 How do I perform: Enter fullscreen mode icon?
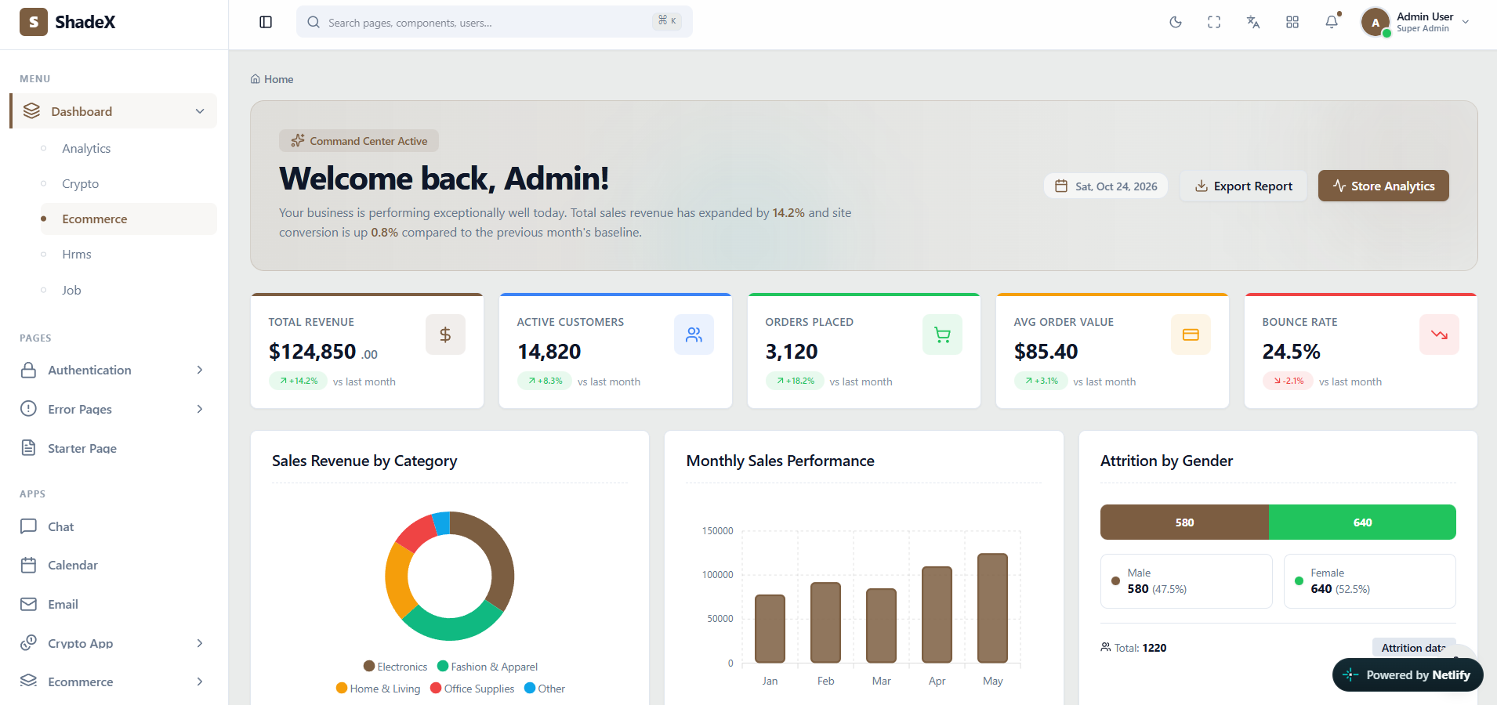(x=1214, y=22)
